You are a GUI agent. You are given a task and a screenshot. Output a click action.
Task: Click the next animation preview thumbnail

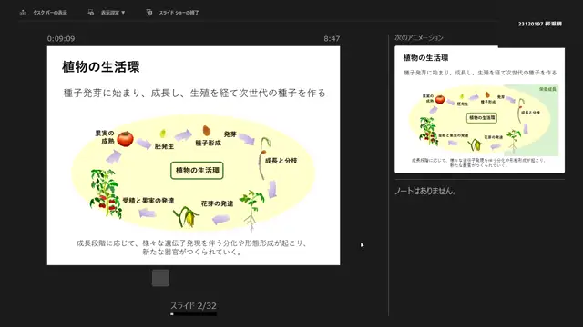click(x=480, y=109)
